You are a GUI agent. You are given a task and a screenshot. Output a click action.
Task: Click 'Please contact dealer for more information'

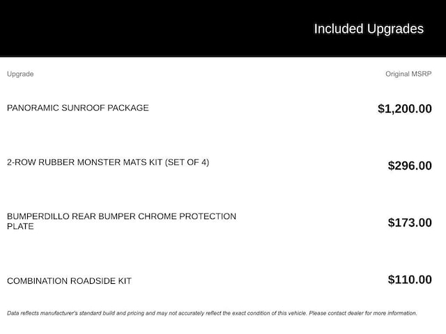pos(363,313)
